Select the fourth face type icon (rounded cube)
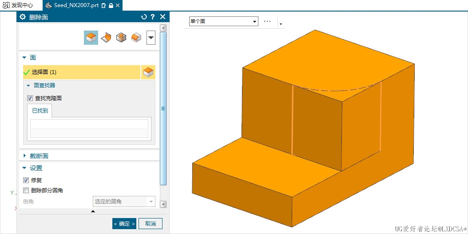 [136, 38]
